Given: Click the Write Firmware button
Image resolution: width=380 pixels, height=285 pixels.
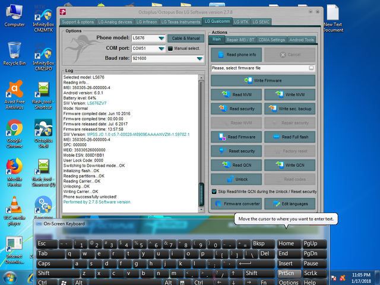Looking at the screenshot, I should (x=263, y=81).
